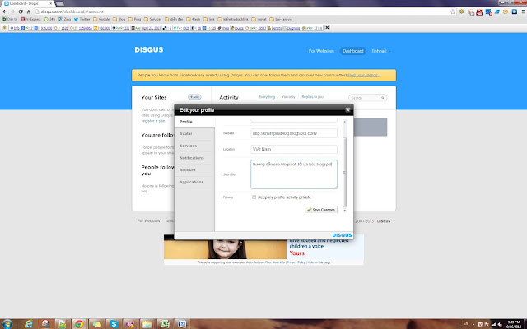
Task: Click the Short Bio text area
Action: pyautogui.click(x=294, y=174)
